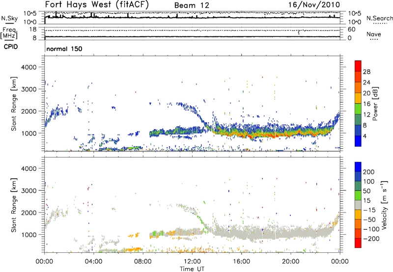The height and width of the screenshot is (272, 393).
Task: Pick the light green segment of Power color bar
Action: [358, 109]
